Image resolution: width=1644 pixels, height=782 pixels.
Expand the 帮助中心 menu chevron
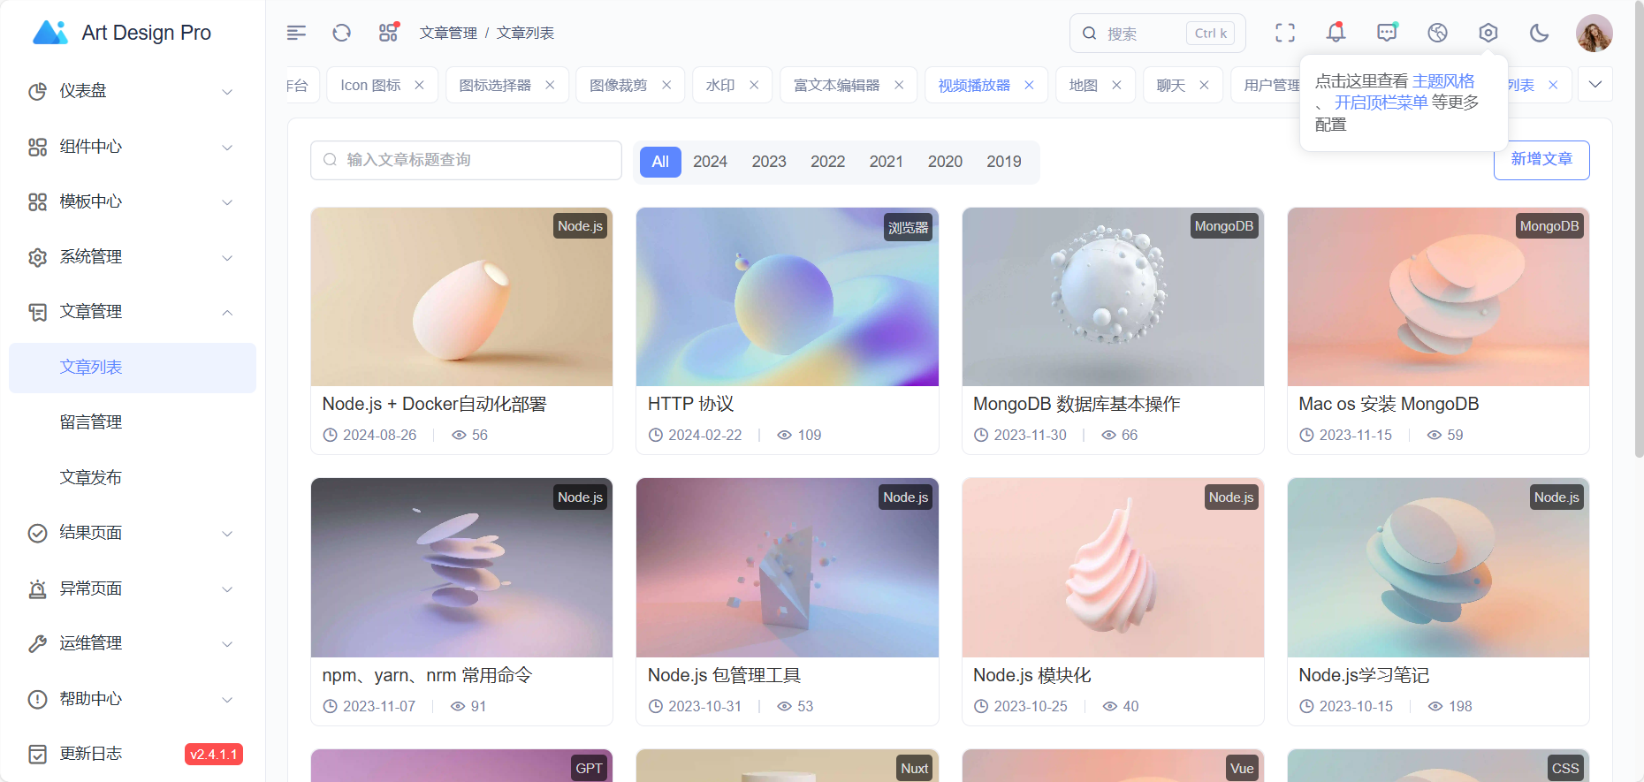[x=227, y=699]
